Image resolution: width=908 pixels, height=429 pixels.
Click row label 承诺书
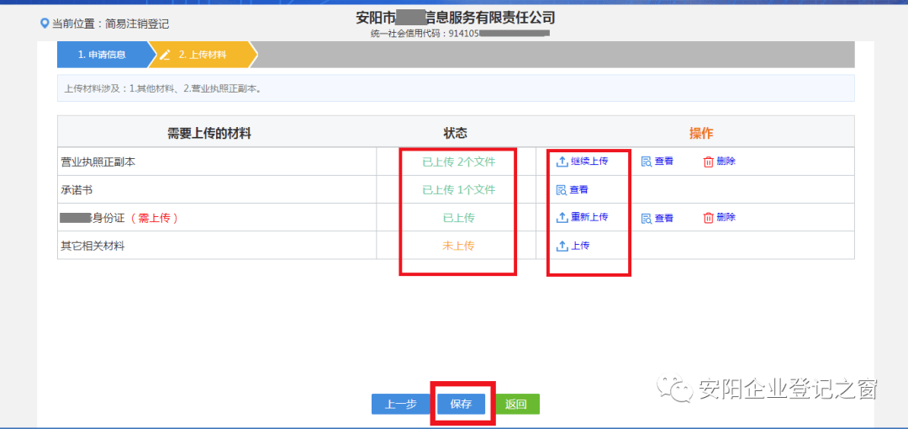(77, 189)
